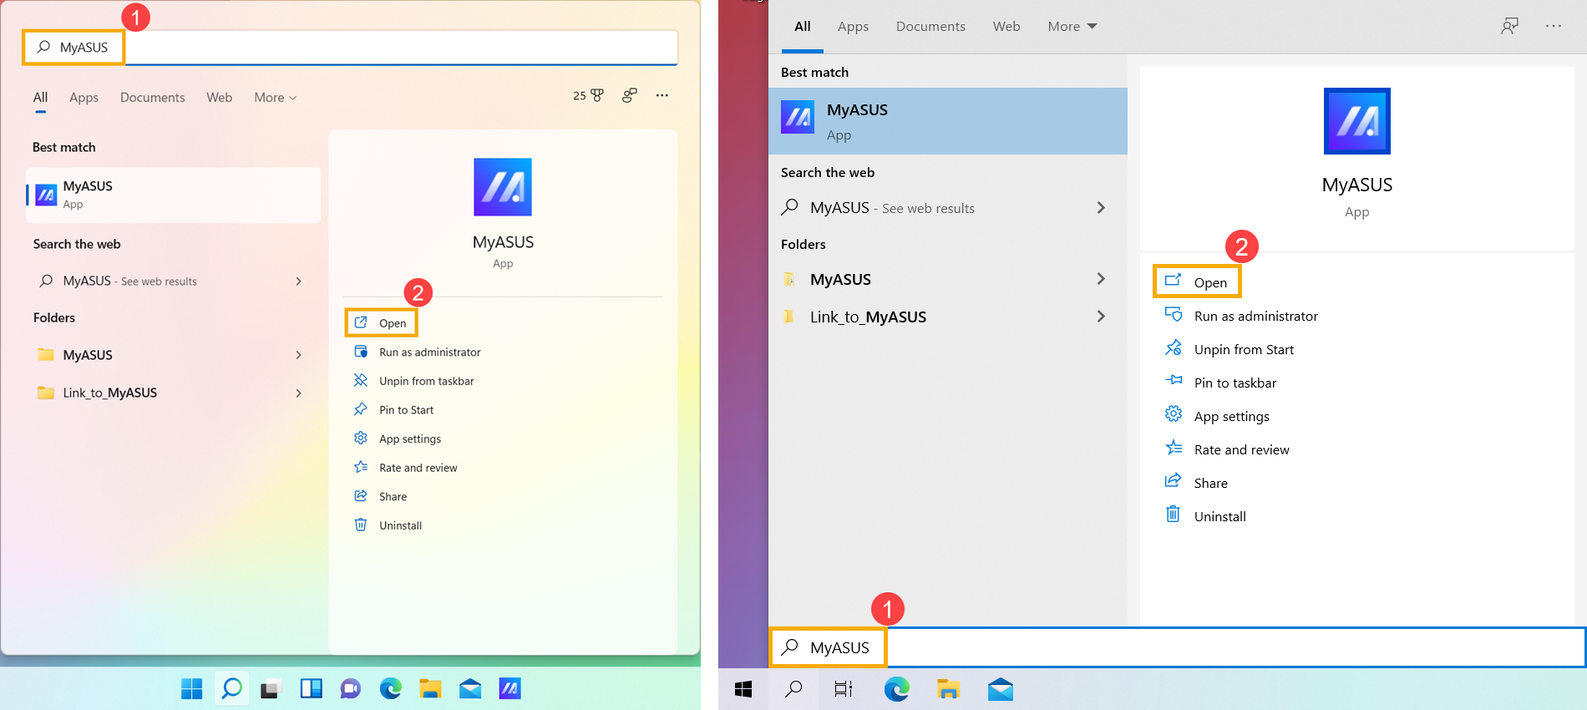Click Windows 10 search input field
This screenshot has width=1587, height=710.
[x=1177, y=647]
